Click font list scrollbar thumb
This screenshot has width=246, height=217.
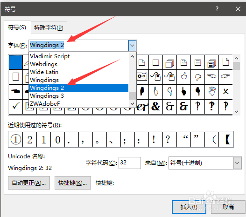click(132, 95)
